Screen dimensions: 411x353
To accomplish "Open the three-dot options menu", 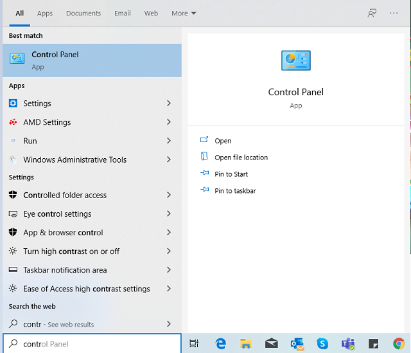I will (x=394, y=13).
